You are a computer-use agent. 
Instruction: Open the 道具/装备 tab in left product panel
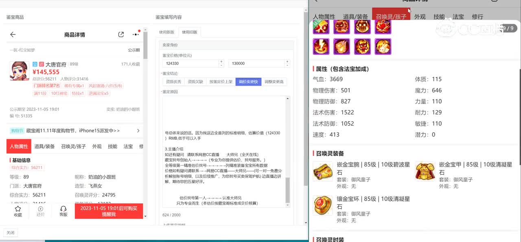coord(44,146)
